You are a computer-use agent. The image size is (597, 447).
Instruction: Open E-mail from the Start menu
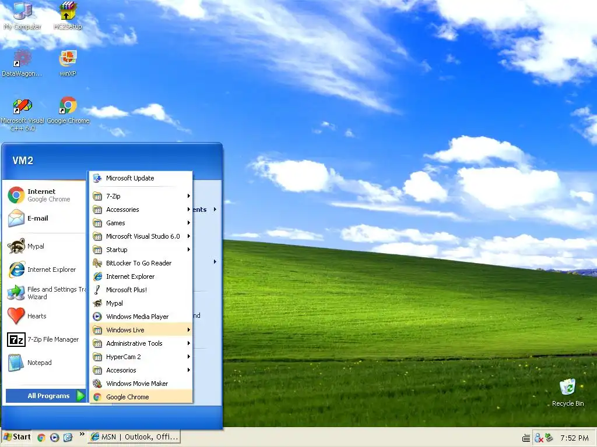[44, 218]
